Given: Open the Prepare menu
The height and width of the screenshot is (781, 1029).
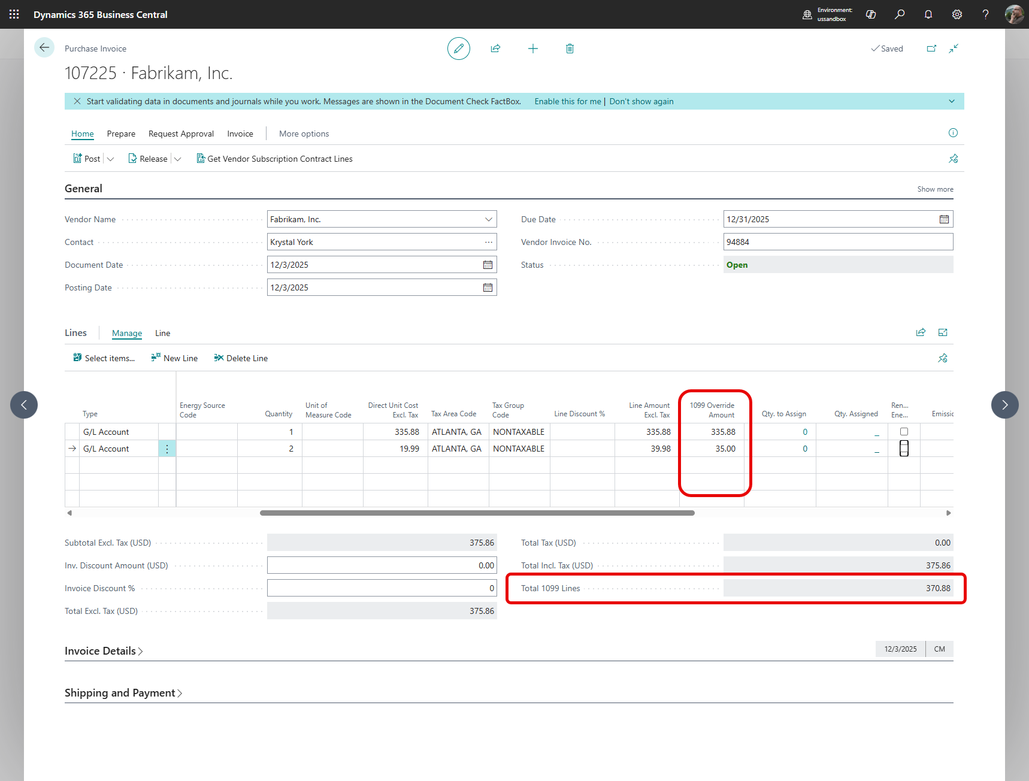Looking at the screenshot, I should point(121,134).
